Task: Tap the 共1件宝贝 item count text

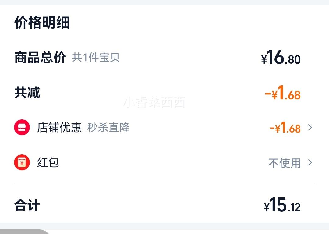Action: tap(96, 58)
